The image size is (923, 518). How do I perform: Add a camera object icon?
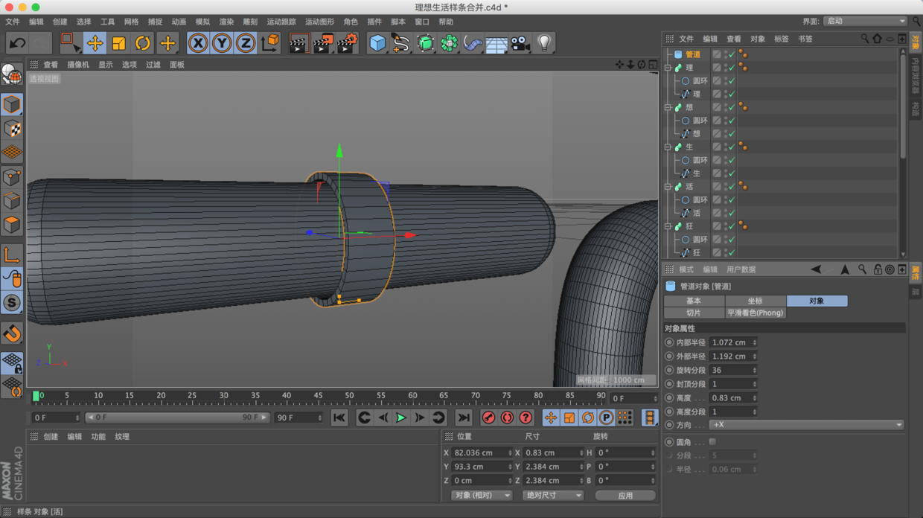(x=520, y=43)
